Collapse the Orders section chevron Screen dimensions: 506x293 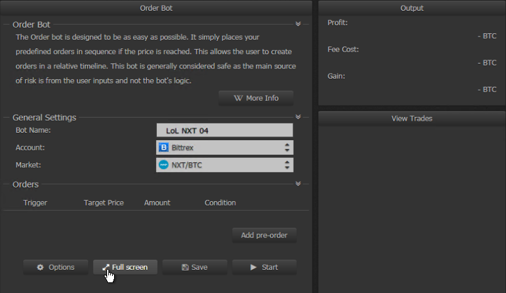298,184
